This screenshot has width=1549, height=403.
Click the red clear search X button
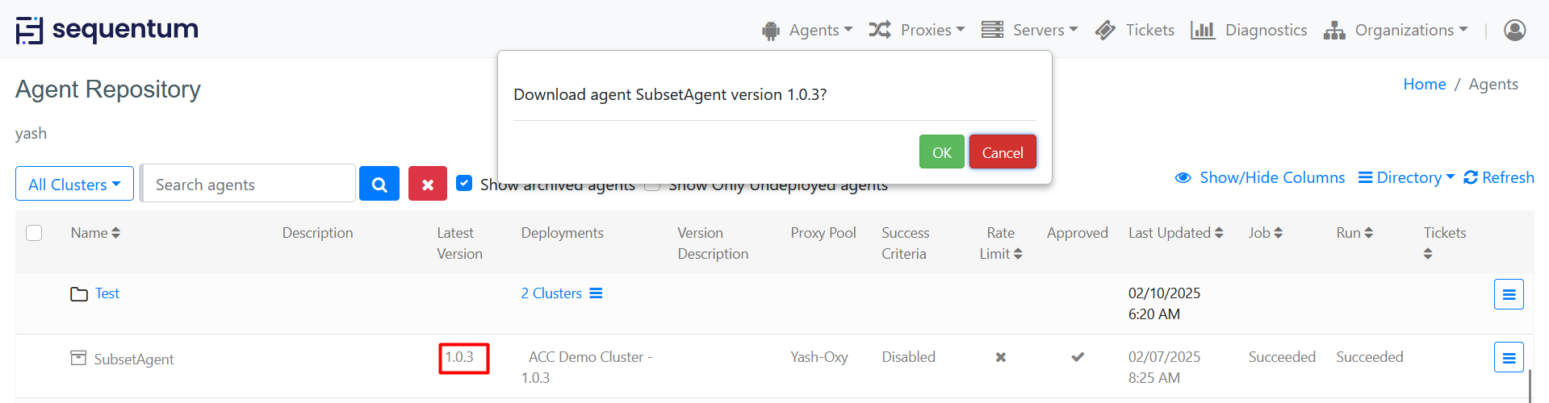point(428,185)
